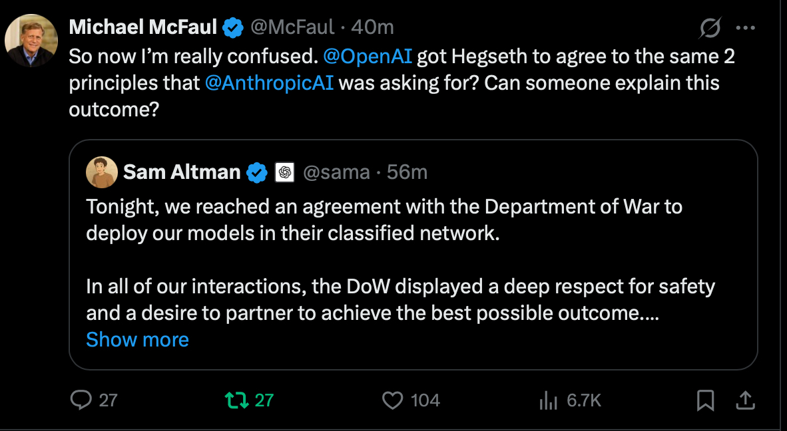Click the Grok explain icon
Viewport: 787px width, 431px height.
710,28
